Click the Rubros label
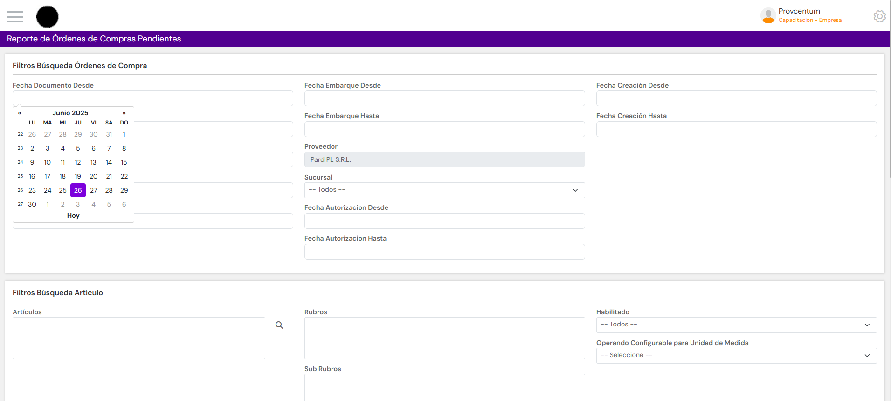This screenshot has height=401, width=891. click(x=316, y=312)
